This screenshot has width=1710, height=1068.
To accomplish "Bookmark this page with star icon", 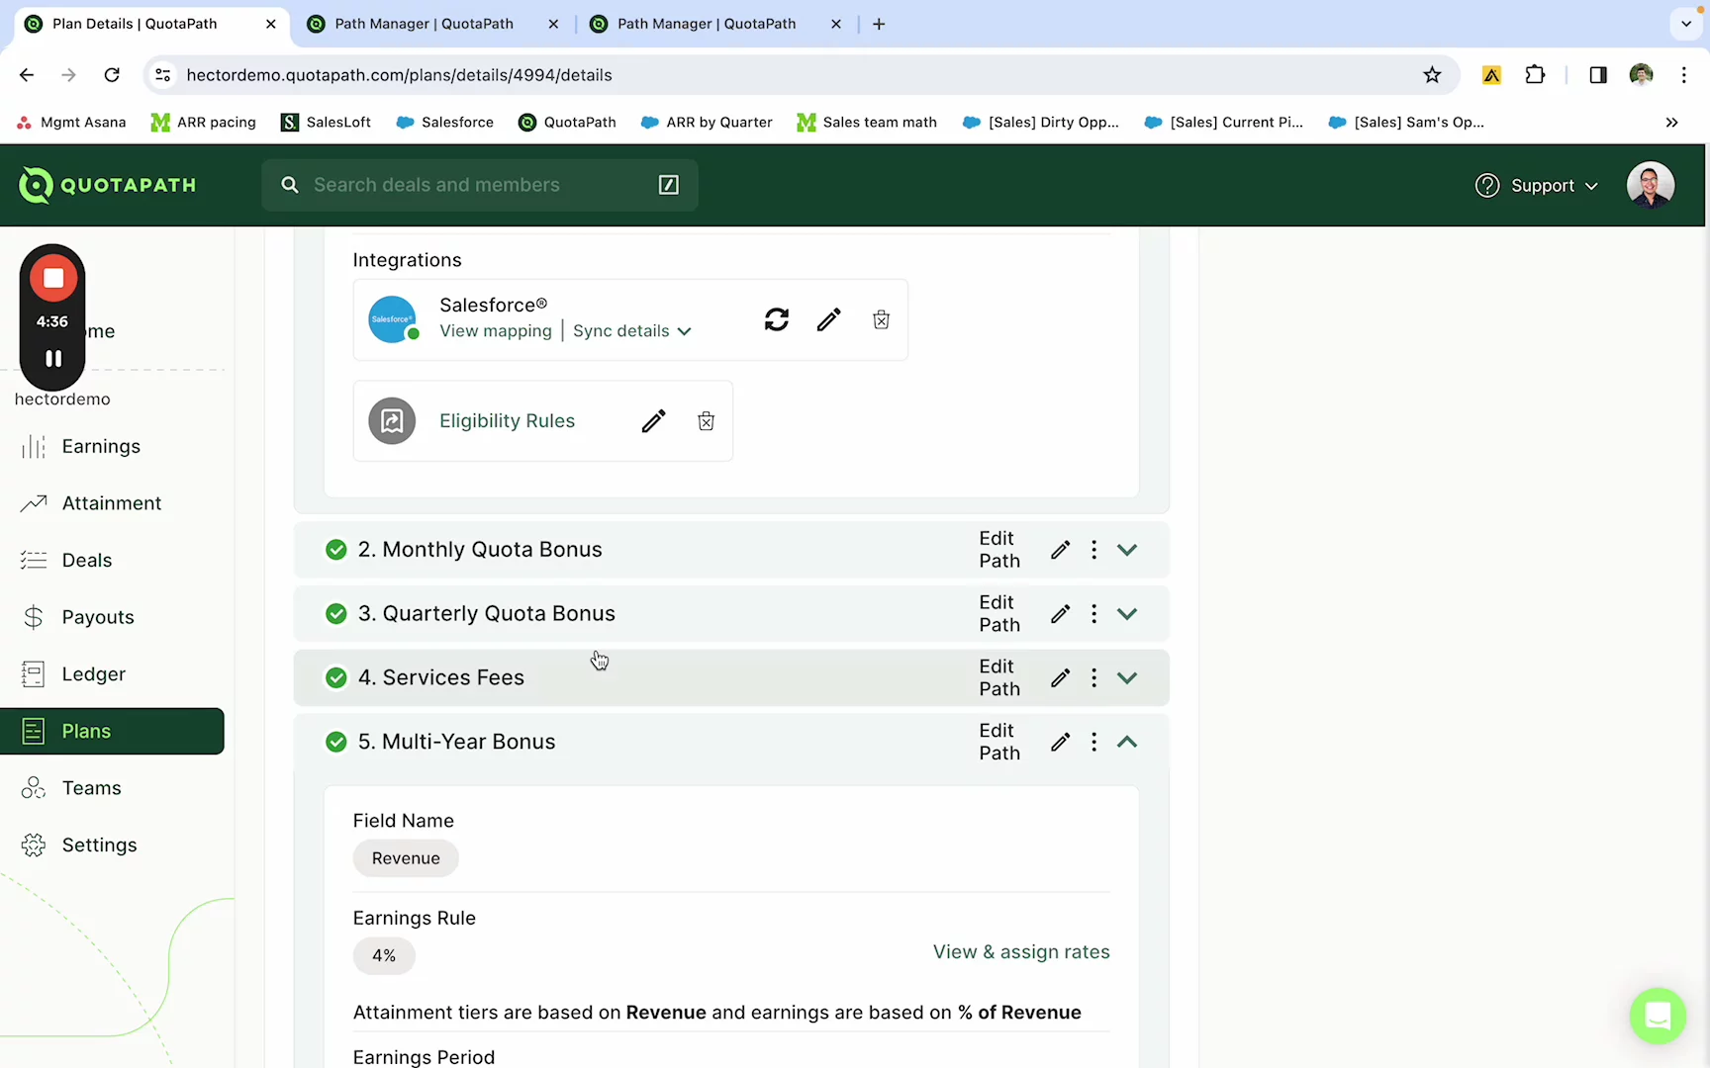I will point(1432,75).
